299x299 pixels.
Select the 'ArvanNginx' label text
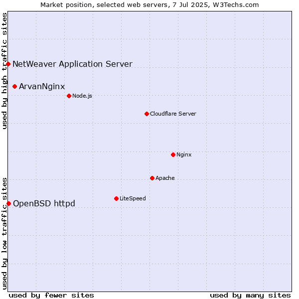pyautogui.click(x=42, y=87)
